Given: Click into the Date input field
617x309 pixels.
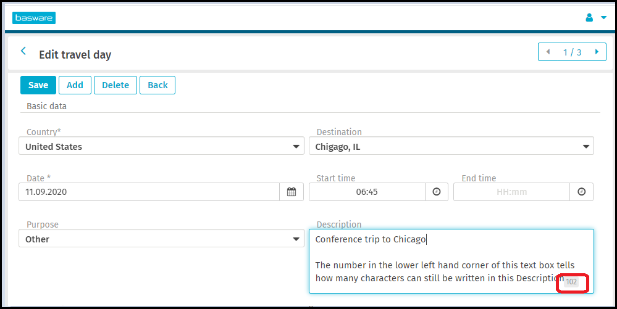Looking at the screenshot, I should (x=148, y=192).
